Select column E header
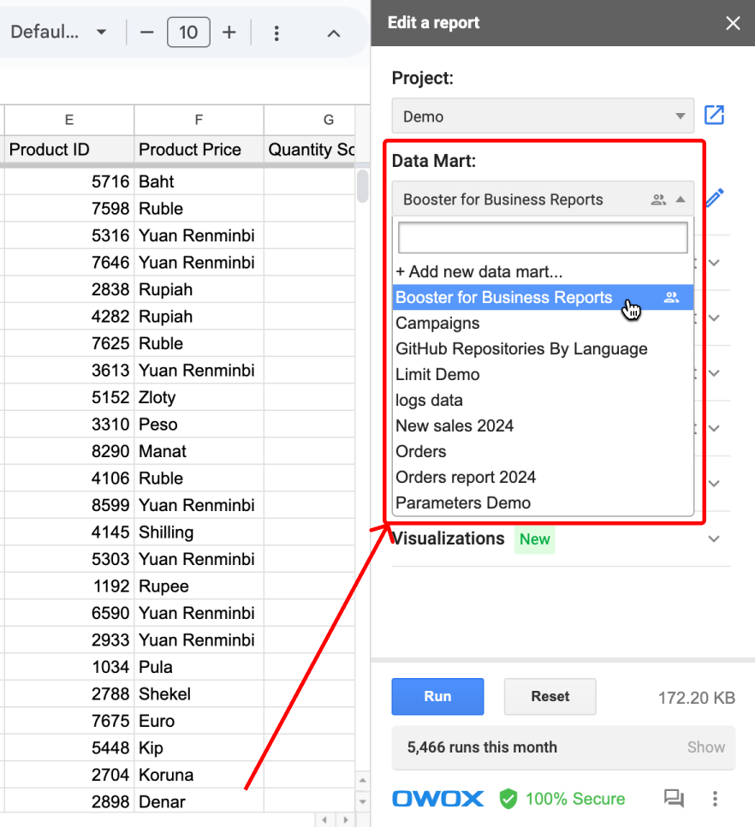 pos(69,120)
